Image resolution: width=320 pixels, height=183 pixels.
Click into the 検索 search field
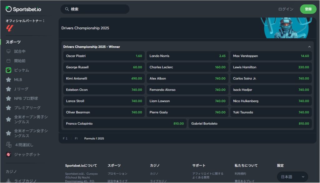click(95, 9)
